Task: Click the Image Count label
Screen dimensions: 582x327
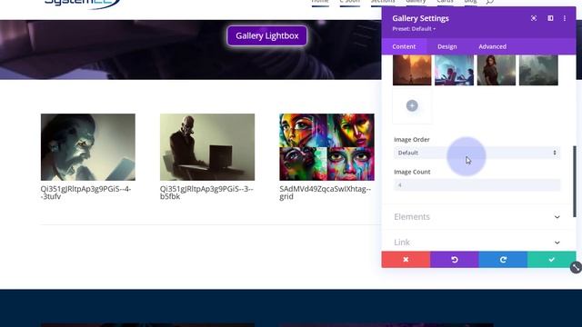Action: click(412, 172)
